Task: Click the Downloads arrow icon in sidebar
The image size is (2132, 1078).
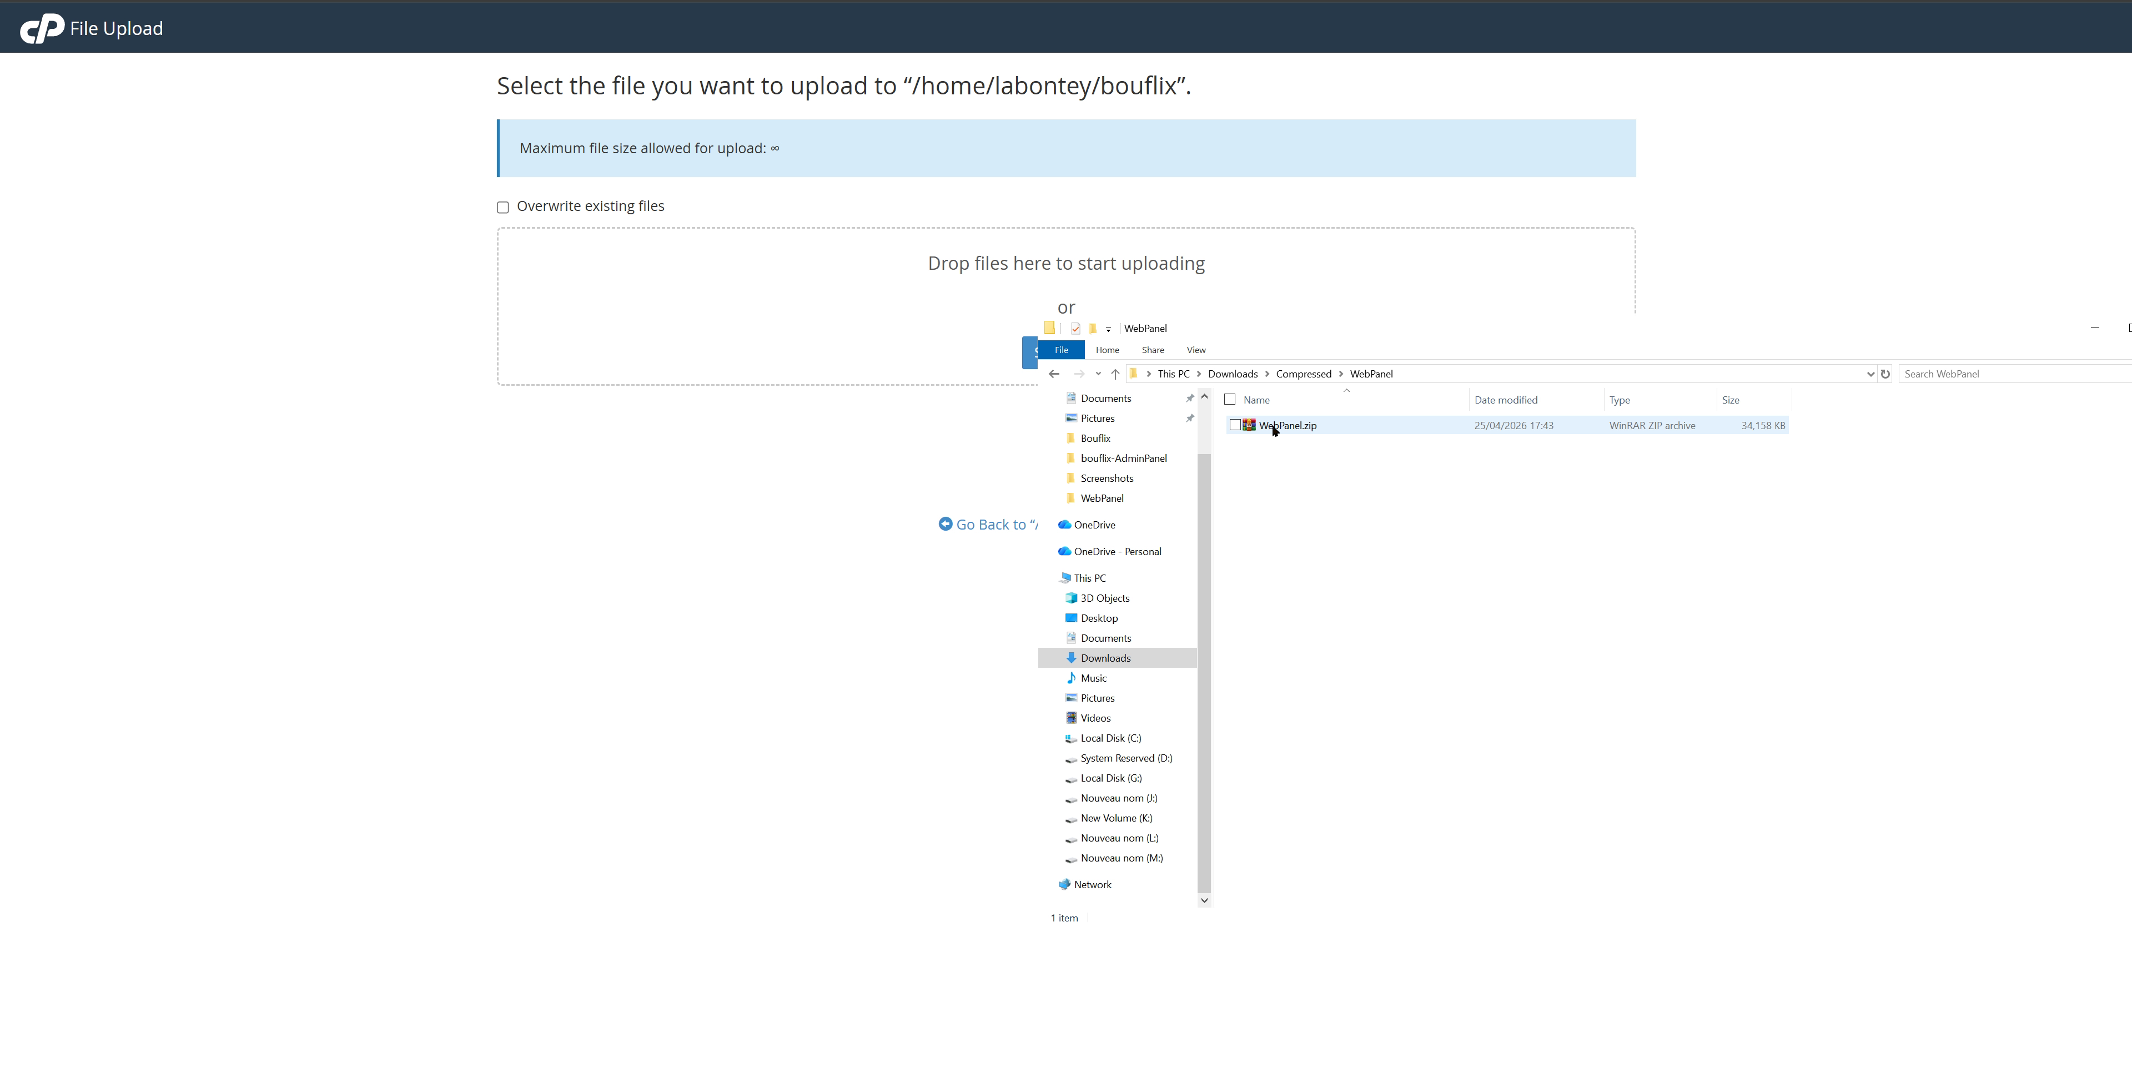Action: (x=1071, y=658)
